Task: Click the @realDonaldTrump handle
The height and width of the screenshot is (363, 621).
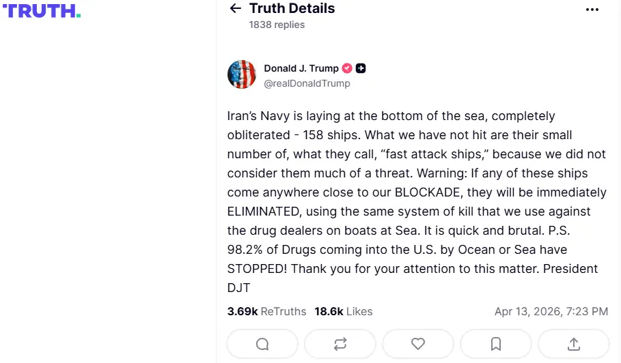Action: (x=307, y=83)
